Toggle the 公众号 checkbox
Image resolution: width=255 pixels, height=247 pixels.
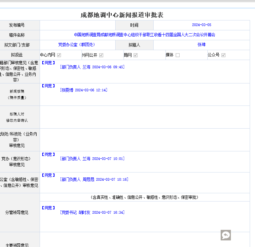click(224, 55)
